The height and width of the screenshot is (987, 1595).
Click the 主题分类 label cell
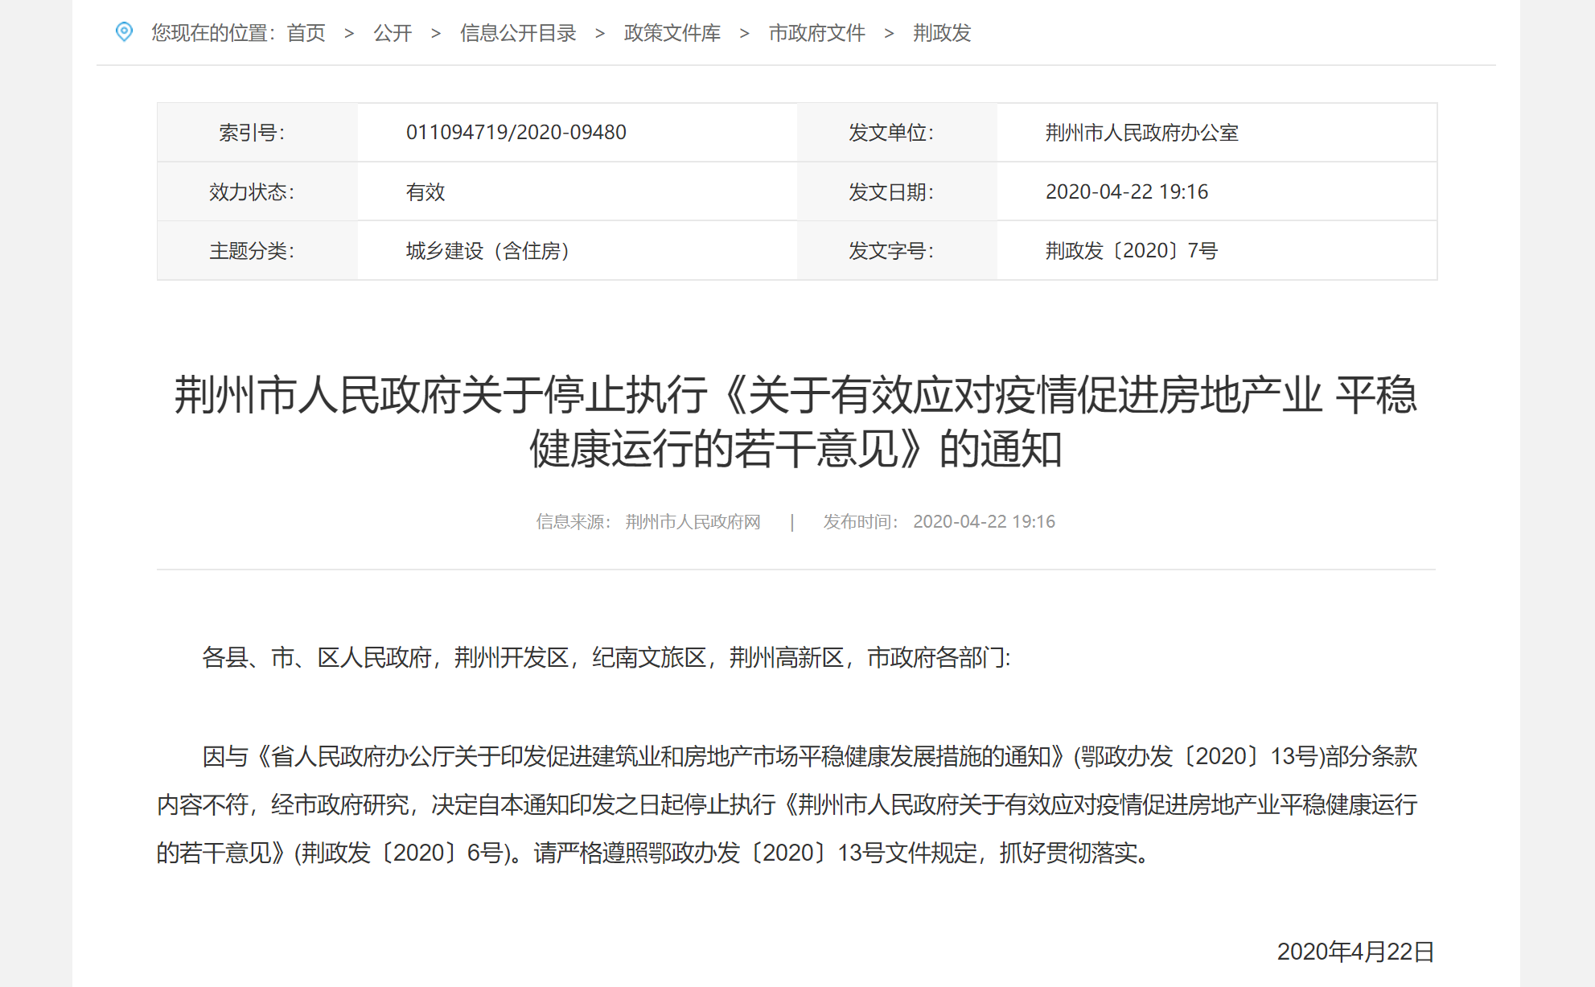pos(257,250)
